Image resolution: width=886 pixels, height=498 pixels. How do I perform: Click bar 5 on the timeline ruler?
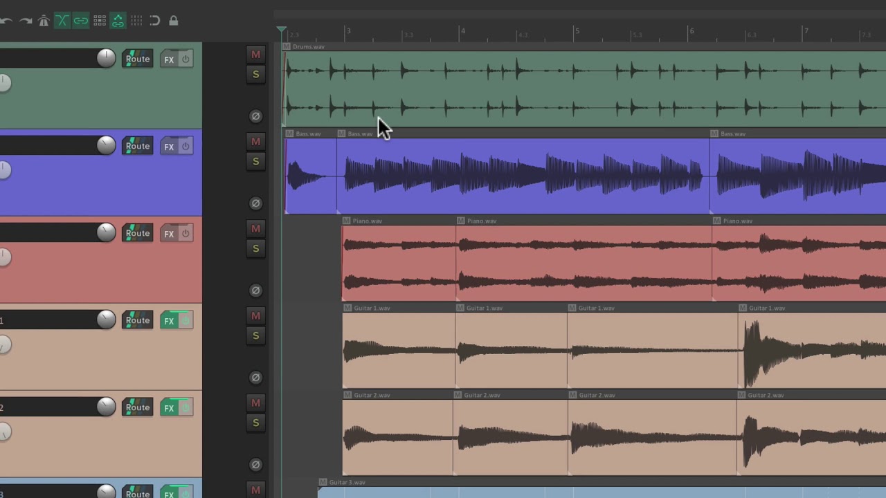tap(577, 31)
